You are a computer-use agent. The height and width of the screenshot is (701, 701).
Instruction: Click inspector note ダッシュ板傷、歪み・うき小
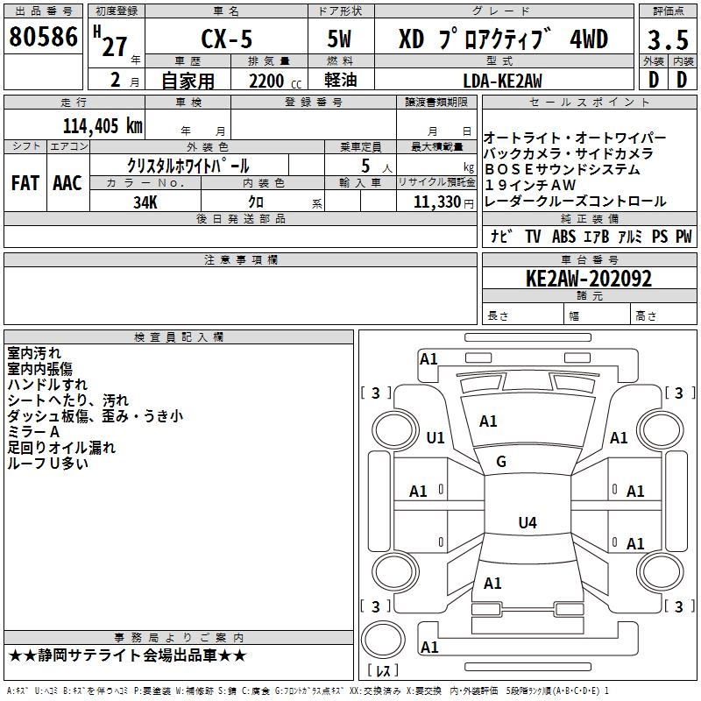tap(96, 415)
